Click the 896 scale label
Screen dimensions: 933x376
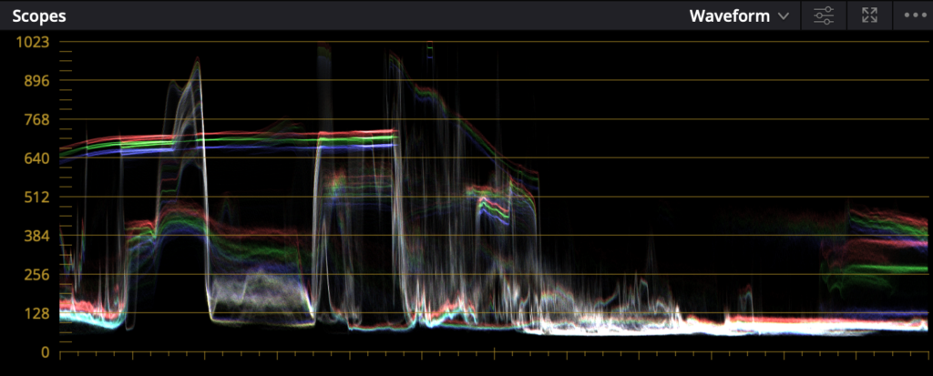[36, 81]
